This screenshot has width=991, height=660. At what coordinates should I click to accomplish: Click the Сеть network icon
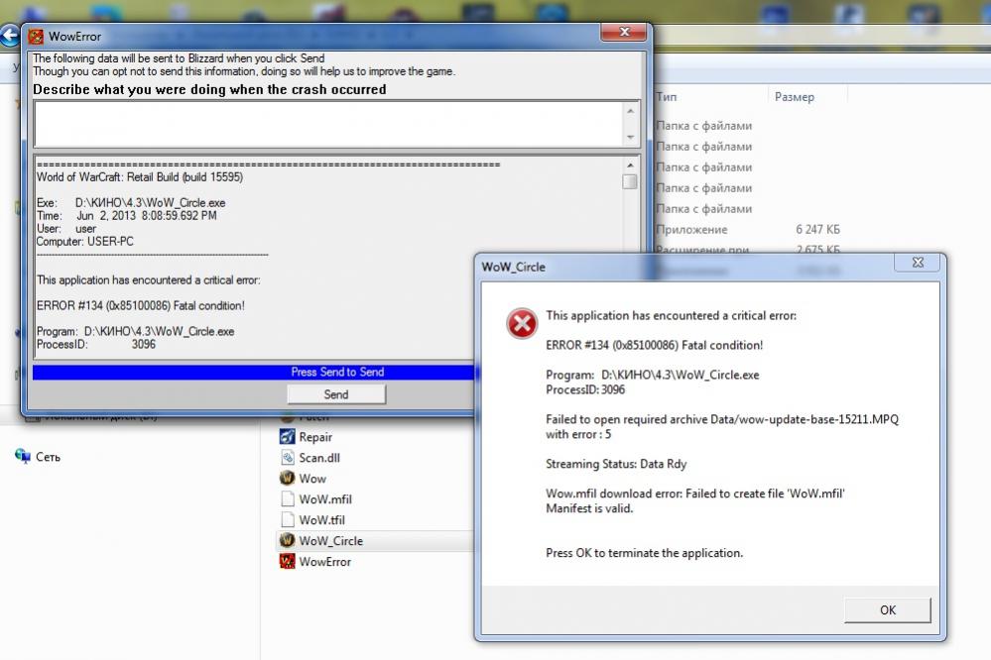click(23, 457)
